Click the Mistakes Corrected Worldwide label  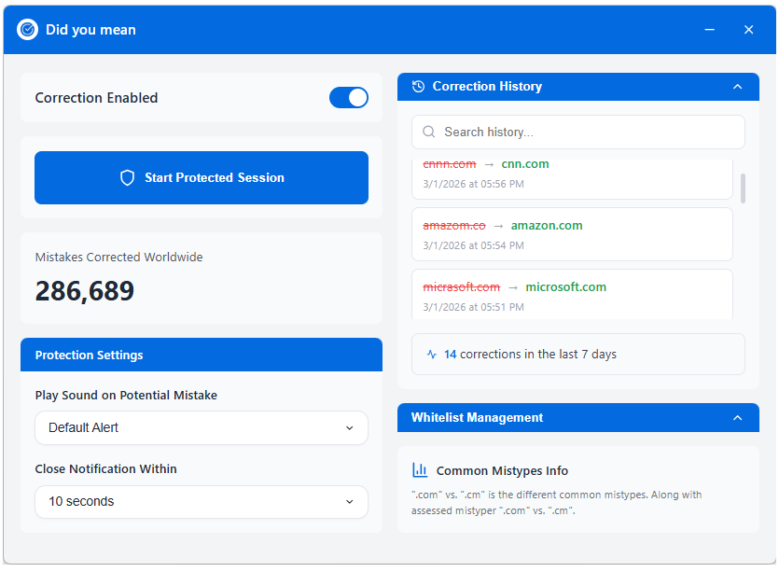(118, 257)
